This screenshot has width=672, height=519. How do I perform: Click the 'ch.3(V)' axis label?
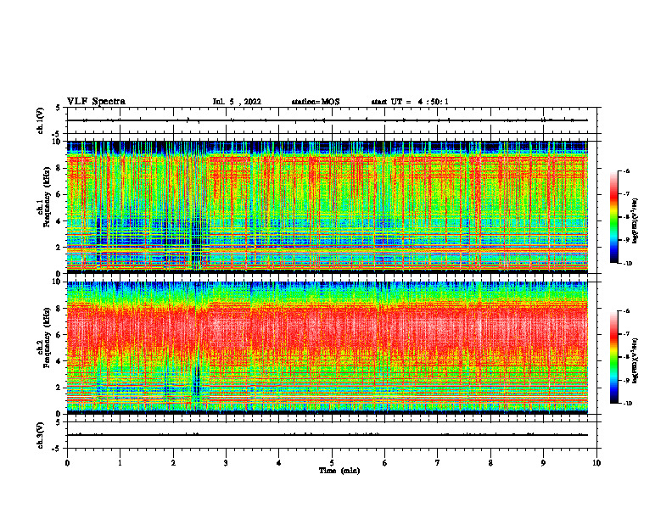point(40,436)
